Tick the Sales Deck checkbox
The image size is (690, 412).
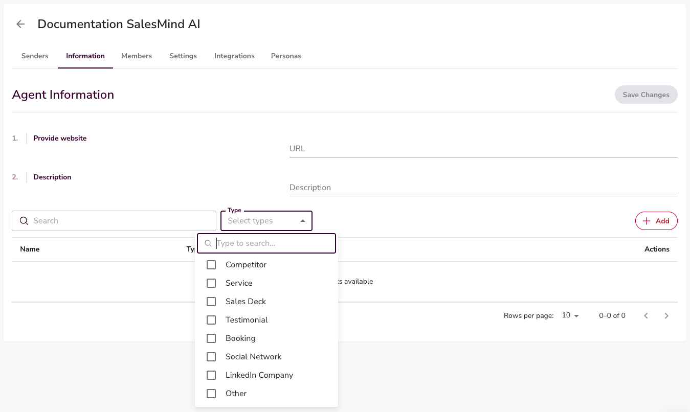coord(211,302)
